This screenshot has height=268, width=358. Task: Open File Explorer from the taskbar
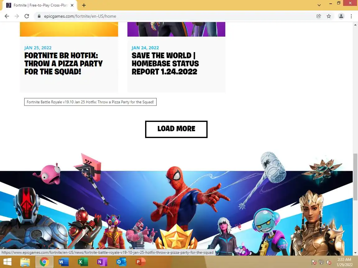tap(25, 262)
